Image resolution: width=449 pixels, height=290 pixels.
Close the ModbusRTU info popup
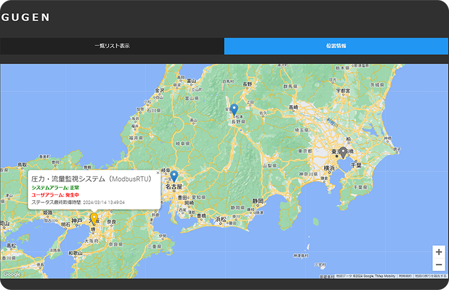point(158,173)
